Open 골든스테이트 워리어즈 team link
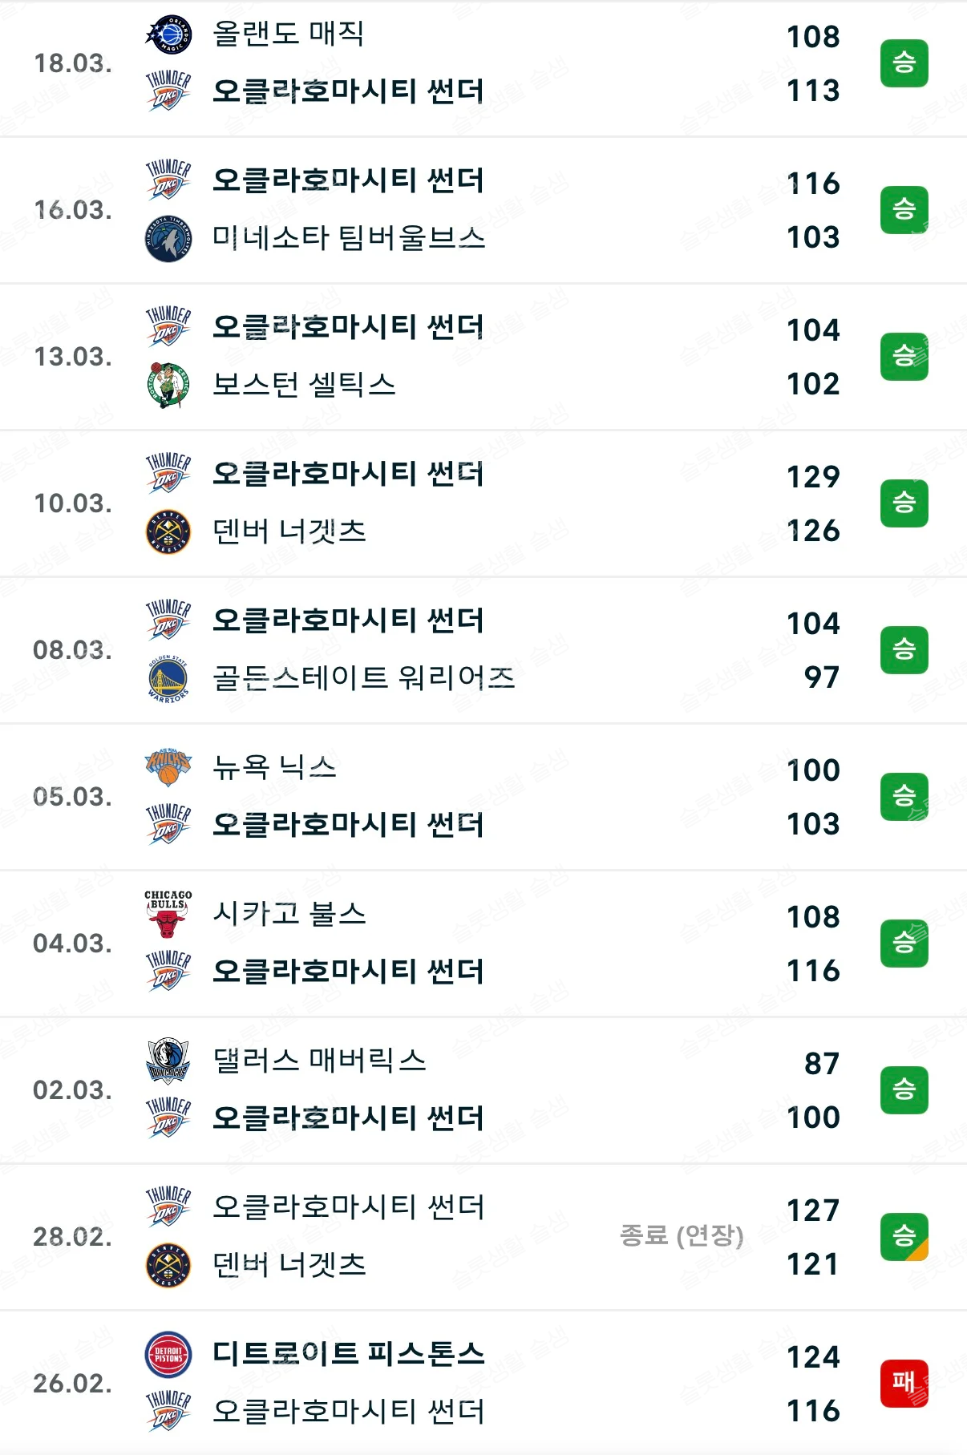 [363, 678]
